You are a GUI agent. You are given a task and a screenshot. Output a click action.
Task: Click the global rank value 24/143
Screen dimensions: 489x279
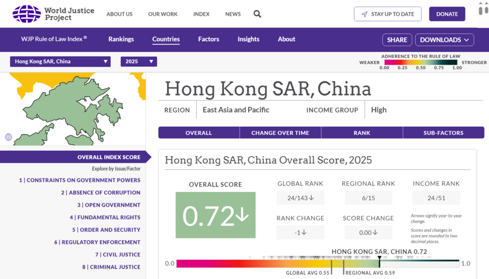click(300, 198)
